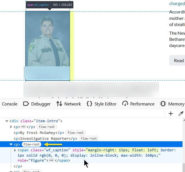Expand the ellipsis inside span wf_caption
This screenshot has width=185, height=172.
[x=51, y=161]
